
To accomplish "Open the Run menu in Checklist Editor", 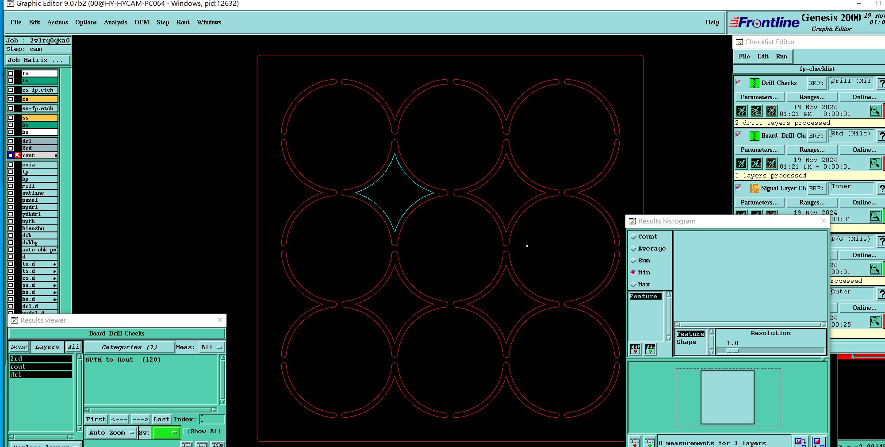I will tap(782, 56).
